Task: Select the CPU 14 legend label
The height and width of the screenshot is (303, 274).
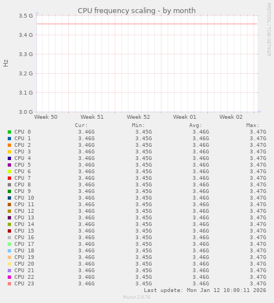Action: [24, 224]
